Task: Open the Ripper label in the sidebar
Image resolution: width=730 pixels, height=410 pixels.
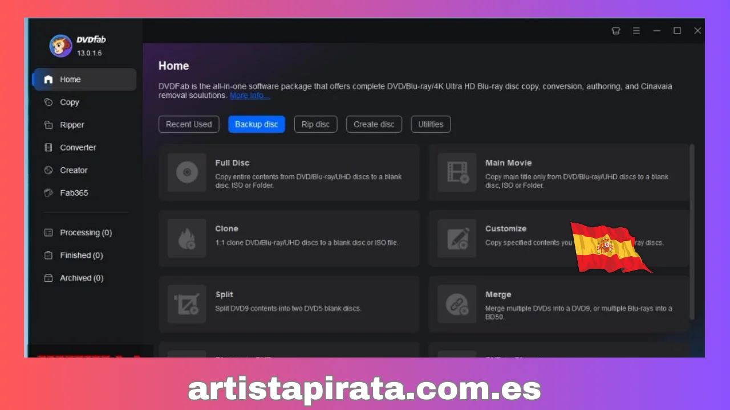Action: 72,125
